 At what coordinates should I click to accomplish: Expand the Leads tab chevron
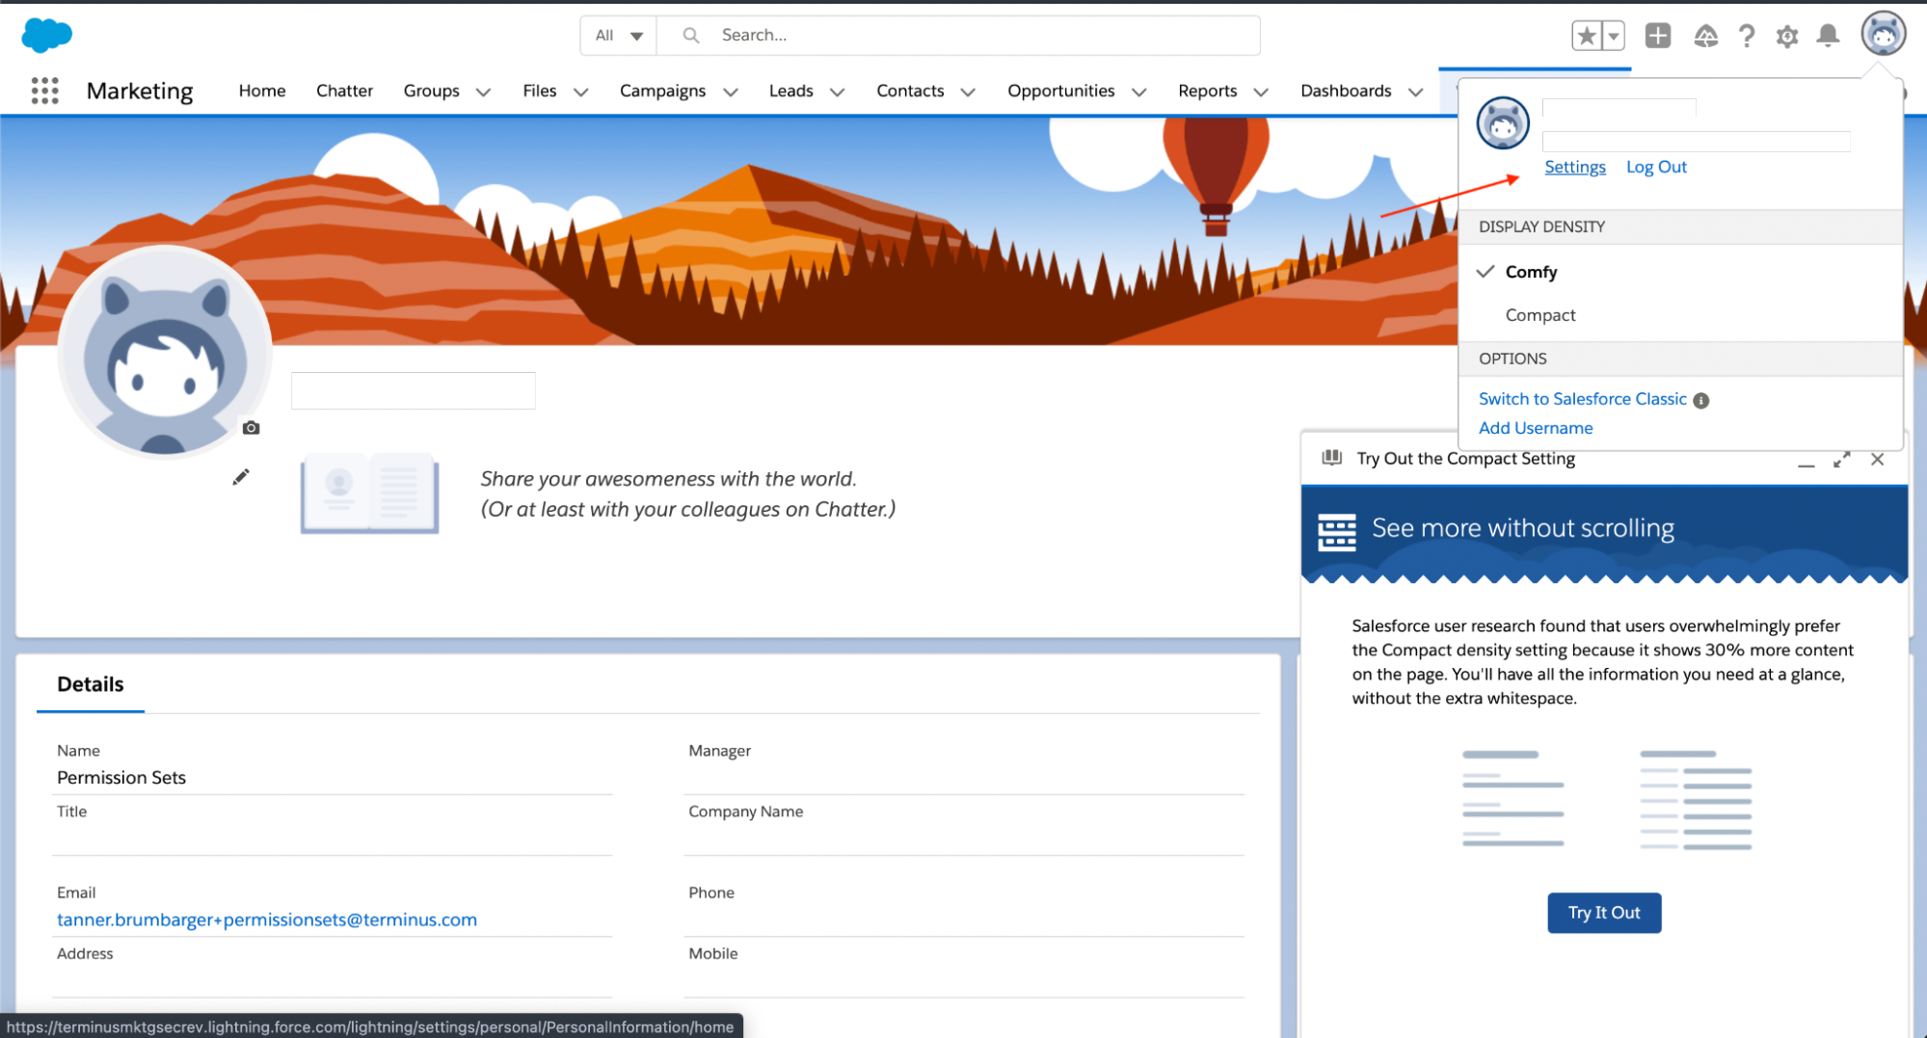coord(838,92)
